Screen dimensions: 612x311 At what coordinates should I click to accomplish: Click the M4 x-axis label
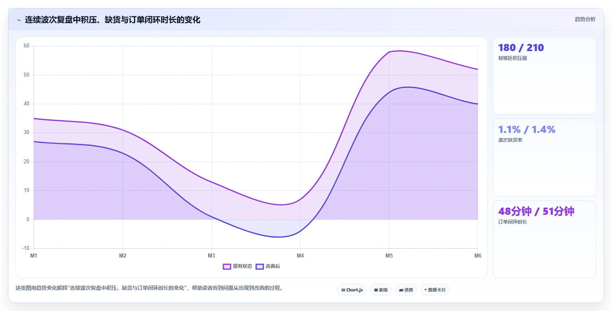(x=300, y=256)
